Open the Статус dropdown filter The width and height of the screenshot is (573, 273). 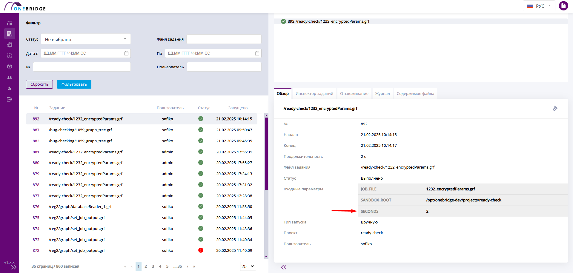[86, 39]
